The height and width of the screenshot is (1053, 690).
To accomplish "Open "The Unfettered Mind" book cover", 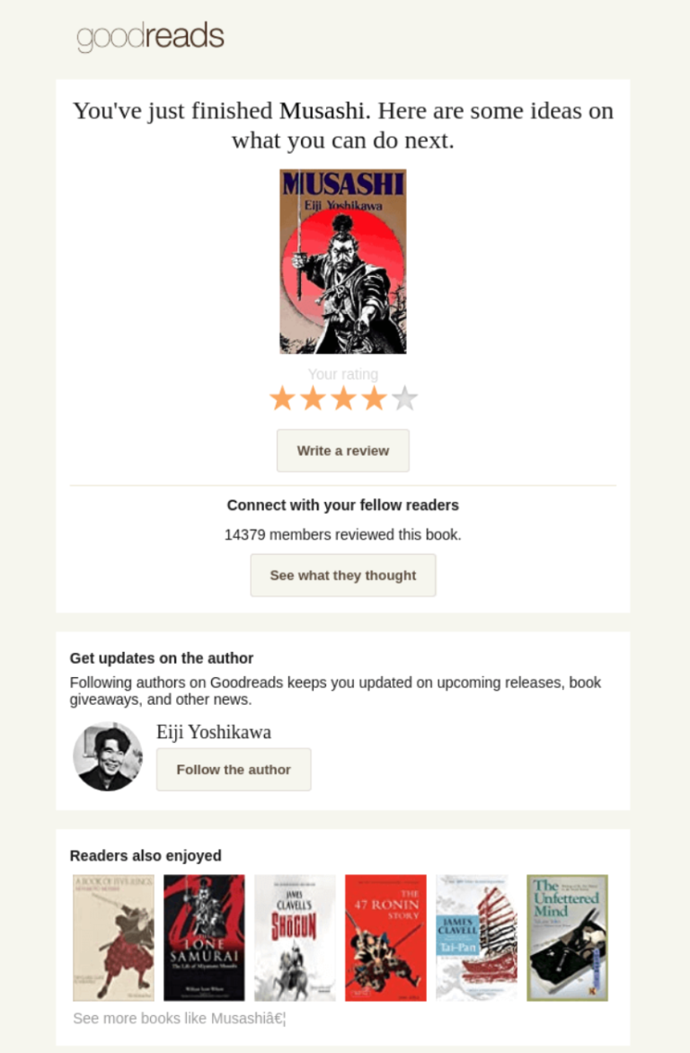I will 567,937.
